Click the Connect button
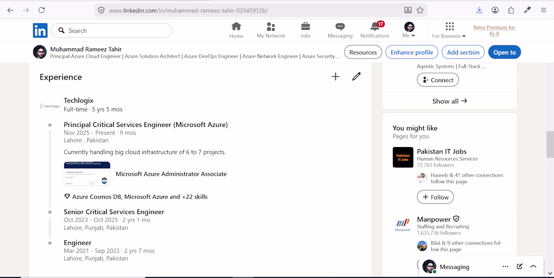This screenshot has width=554, height=278. [438, 80]
